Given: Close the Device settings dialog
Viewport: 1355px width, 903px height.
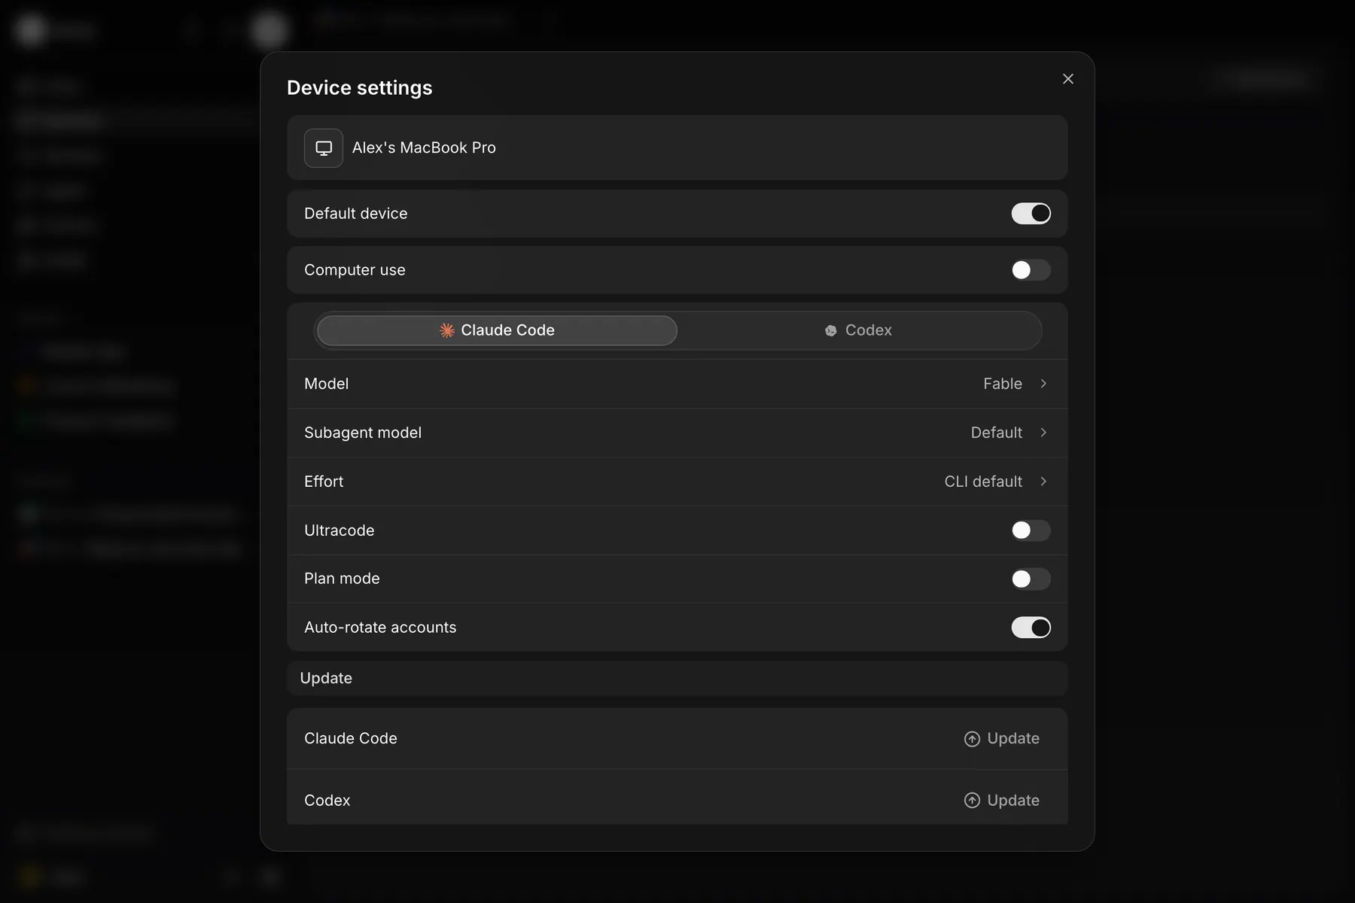Looking at the screenshot, I should 1067,79.
